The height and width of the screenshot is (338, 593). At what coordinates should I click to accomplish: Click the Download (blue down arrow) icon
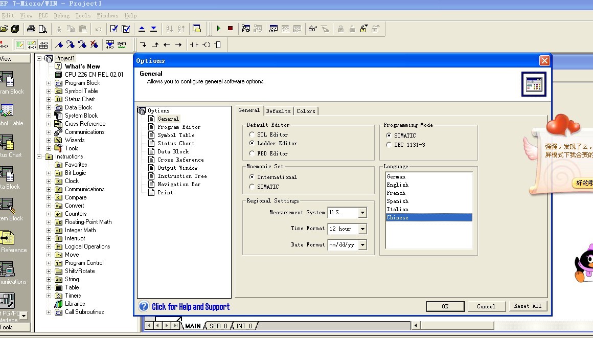(153, 29)
